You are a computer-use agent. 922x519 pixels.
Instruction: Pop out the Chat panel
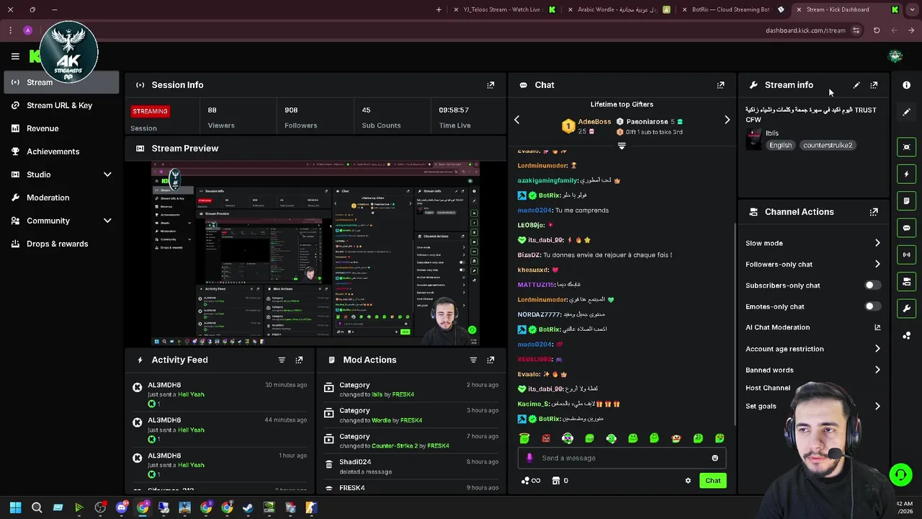click(x=720, y=85)
